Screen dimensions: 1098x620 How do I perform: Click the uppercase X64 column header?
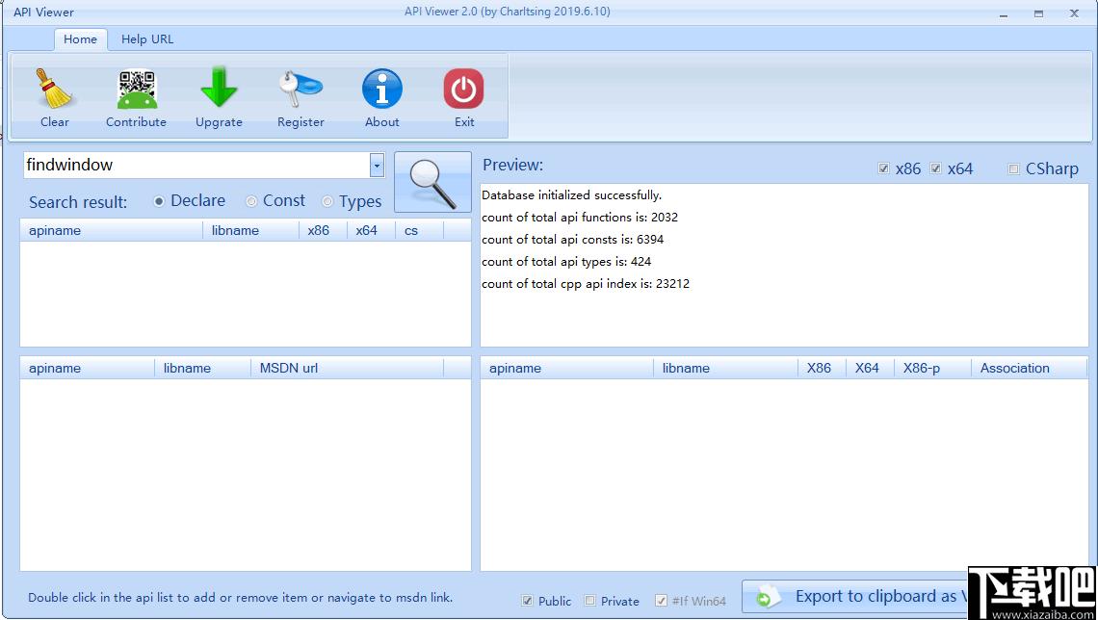871,368
